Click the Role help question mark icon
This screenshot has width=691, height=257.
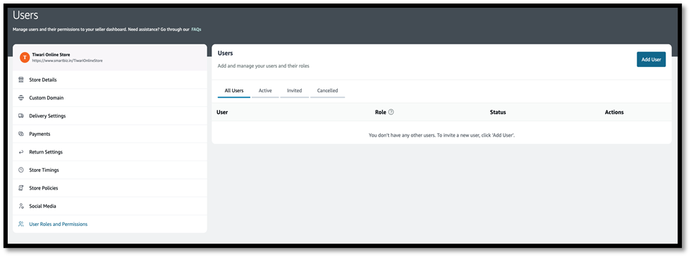[x=391, y=112]
